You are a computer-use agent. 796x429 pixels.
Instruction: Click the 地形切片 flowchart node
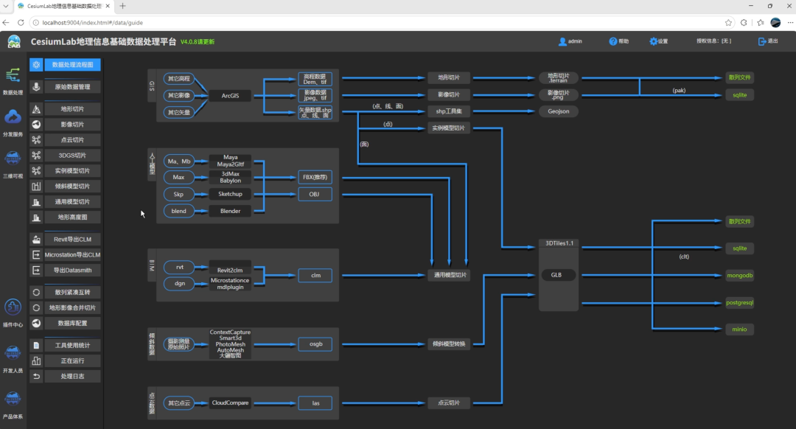pos(449,77)
